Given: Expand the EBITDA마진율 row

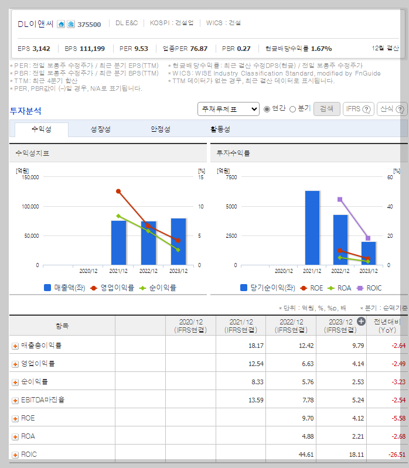Looking at the screenshot, I should (15, 401).
